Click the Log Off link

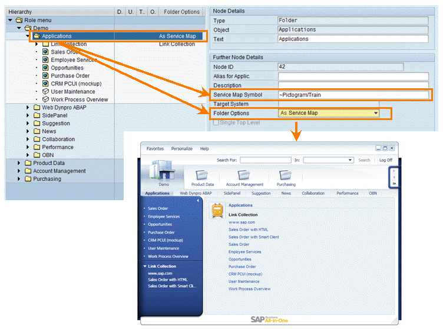pyautogui.click(x=386, y=160)
